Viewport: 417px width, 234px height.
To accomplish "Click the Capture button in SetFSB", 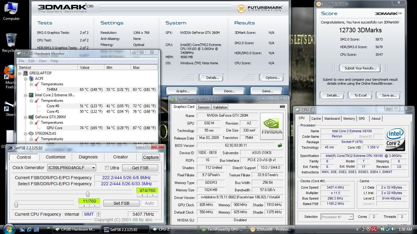I will [x=151, y=157].
